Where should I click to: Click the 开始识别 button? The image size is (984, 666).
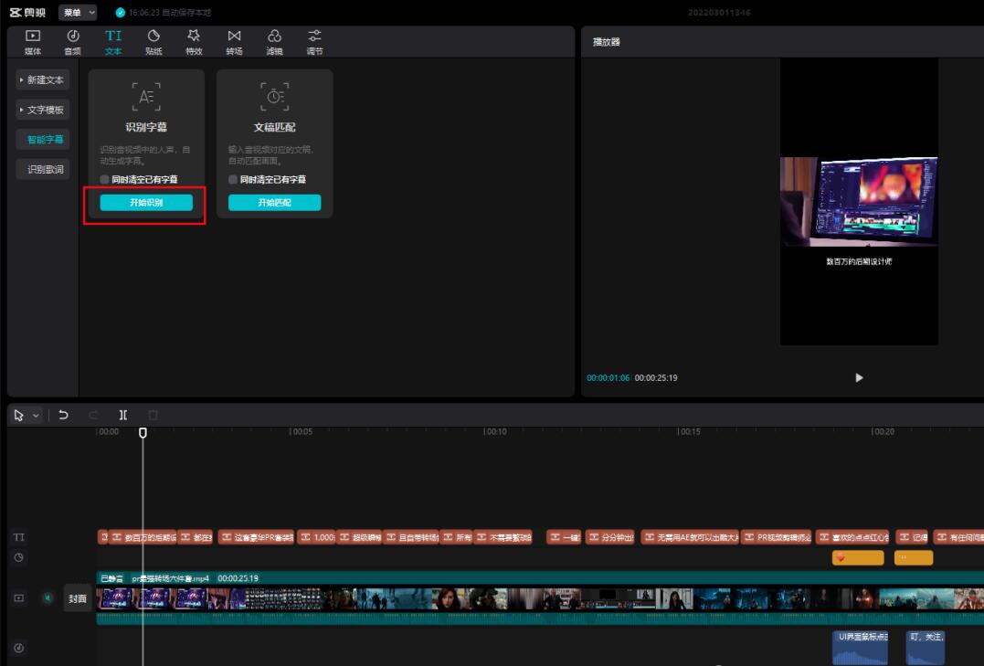146,203
